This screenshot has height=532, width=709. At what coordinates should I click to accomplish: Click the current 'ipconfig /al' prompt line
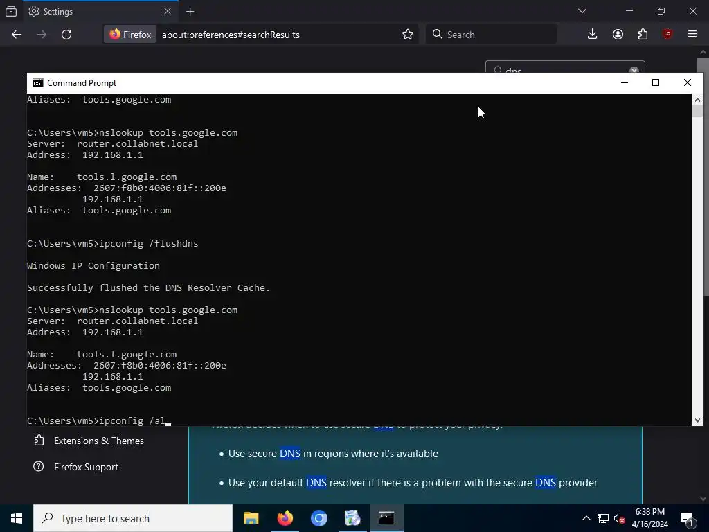point(99,420)
